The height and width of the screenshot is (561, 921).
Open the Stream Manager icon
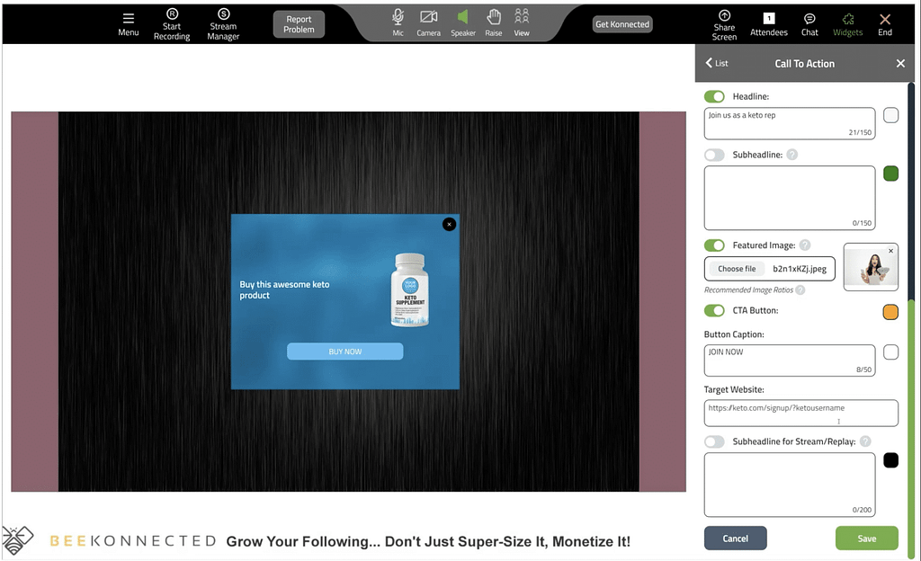coord(223,15)
